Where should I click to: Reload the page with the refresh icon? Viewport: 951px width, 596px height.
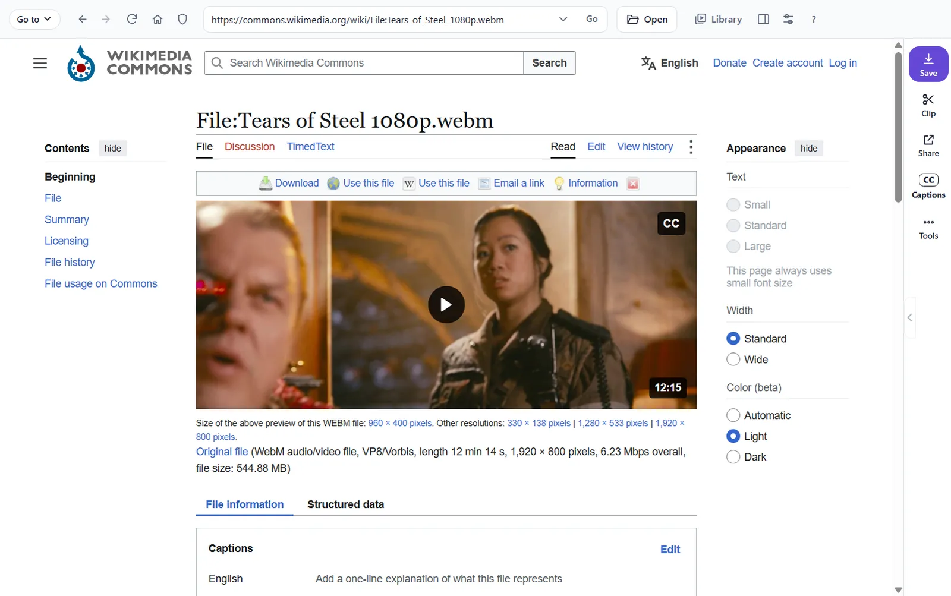[x=132, y=19]
